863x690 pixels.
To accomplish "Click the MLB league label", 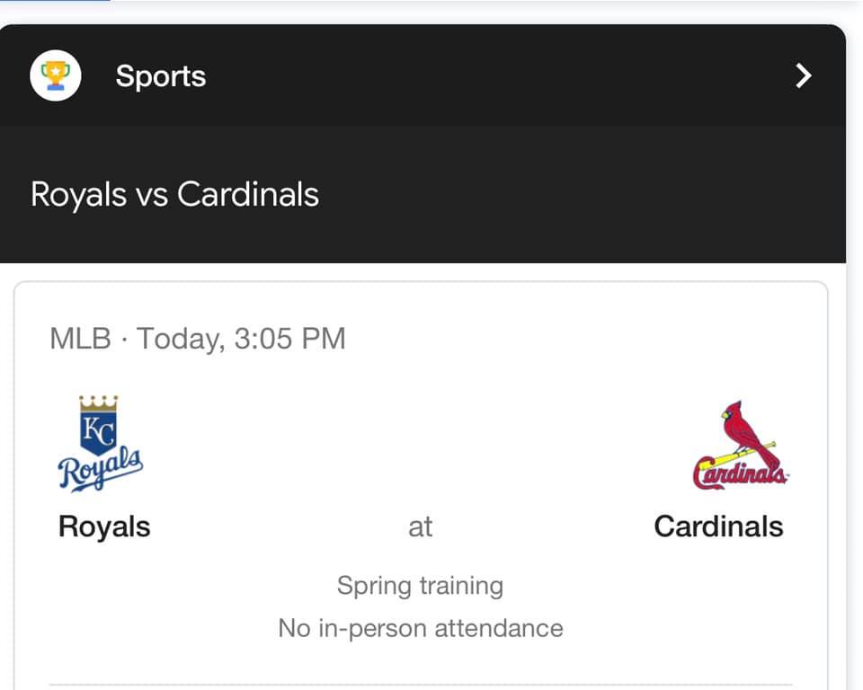I will [80, 338].
